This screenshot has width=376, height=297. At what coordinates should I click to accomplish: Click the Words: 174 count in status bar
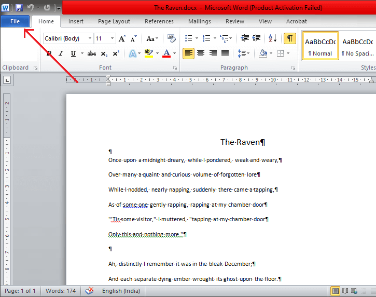coord(61,291)
